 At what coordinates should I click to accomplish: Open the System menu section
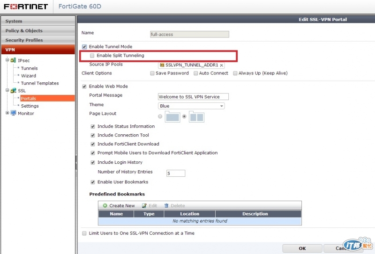click(38, 21)
